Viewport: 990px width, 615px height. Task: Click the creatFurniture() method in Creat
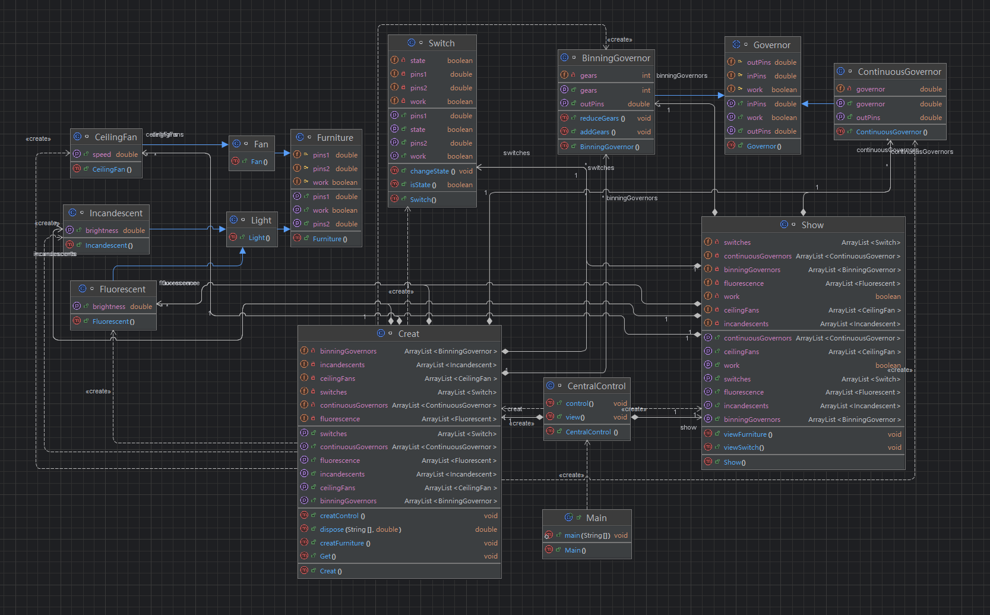[x=400, y=543]
